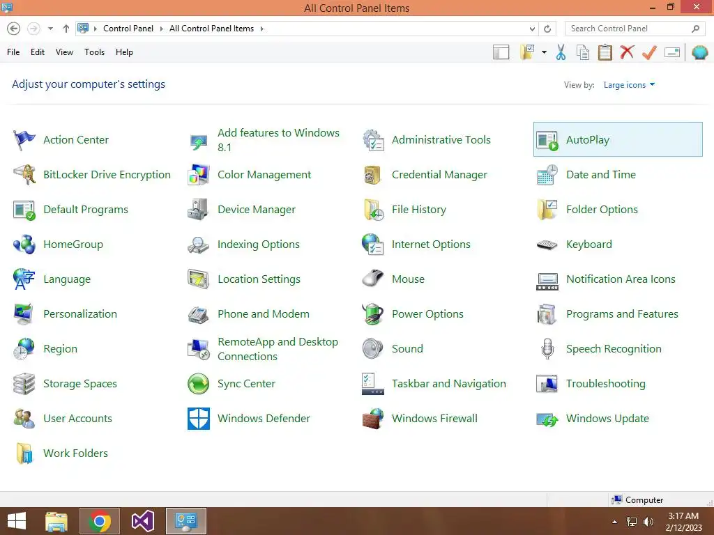Open the Windows Firewall brick wall icon
Image resolution: width=714 pixels, height=535 pixels.
coord(373,419)
